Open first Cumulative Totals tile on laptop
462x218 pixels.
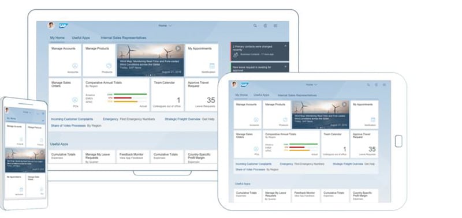coord(65,157)
